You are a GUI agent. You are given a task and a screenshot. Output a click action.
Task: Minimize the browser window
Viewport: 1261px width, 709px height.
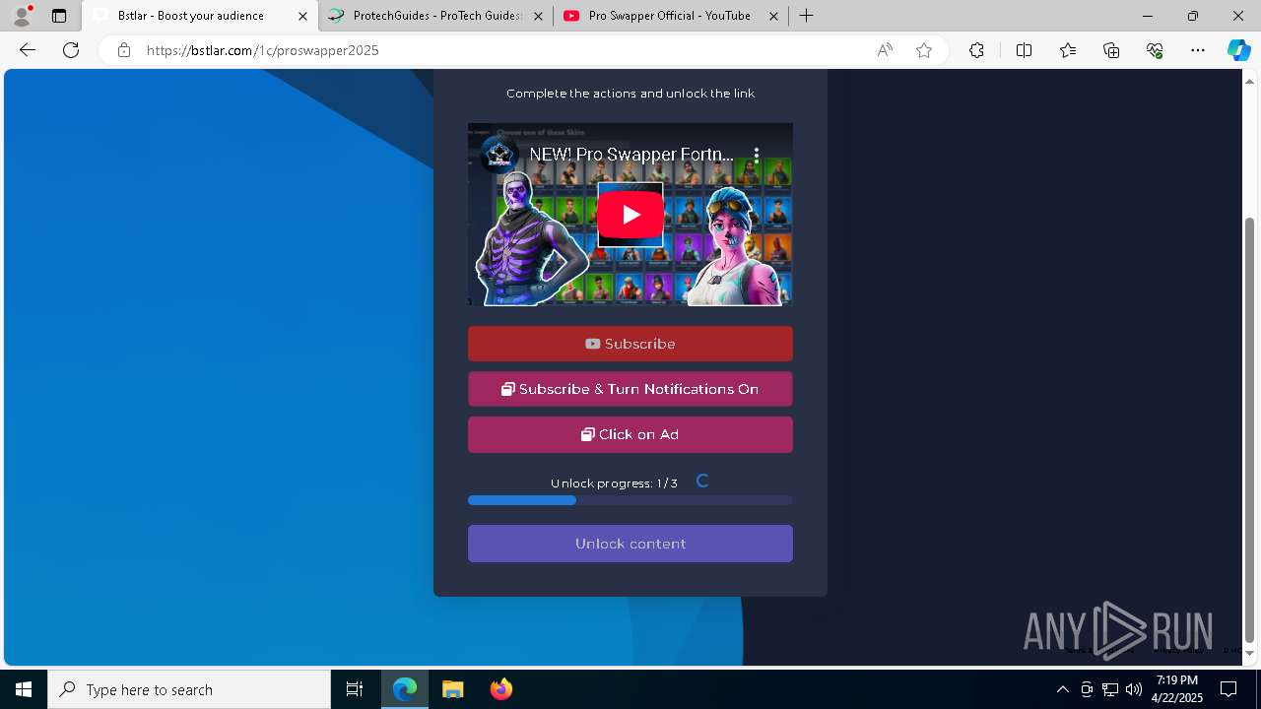(x=1148, y=16)
